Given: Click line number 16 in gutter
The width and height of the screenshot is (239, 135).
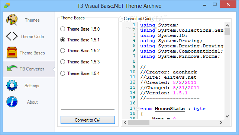Looking at the screenshot, I should click(x=133, y=103).
